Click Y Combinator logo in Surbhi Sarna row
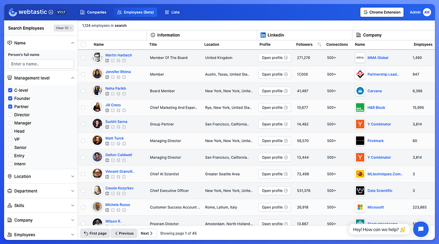Screen dimensions: 439x244 pyautogui.click(x=360, y=124)
